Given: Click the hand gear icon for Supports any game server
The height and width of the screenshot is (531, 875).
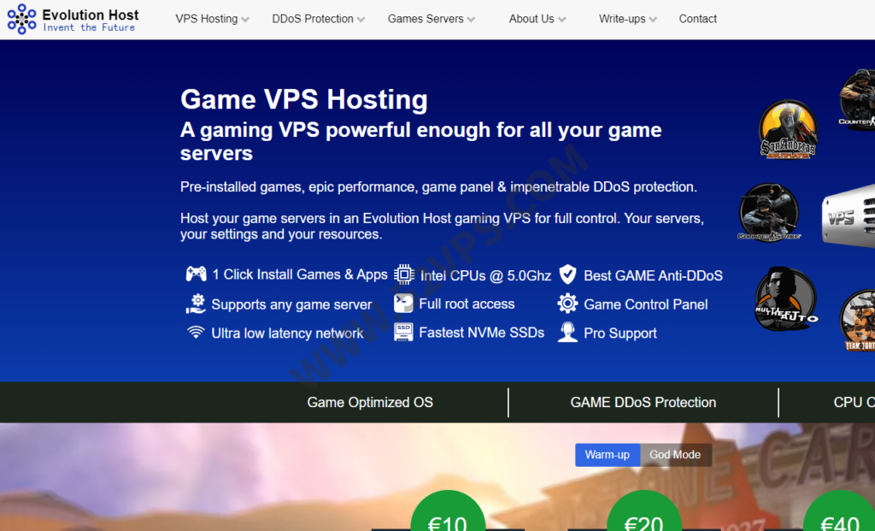Looking at the screenshot, I should pyautogui.click(x=196, y=304).
